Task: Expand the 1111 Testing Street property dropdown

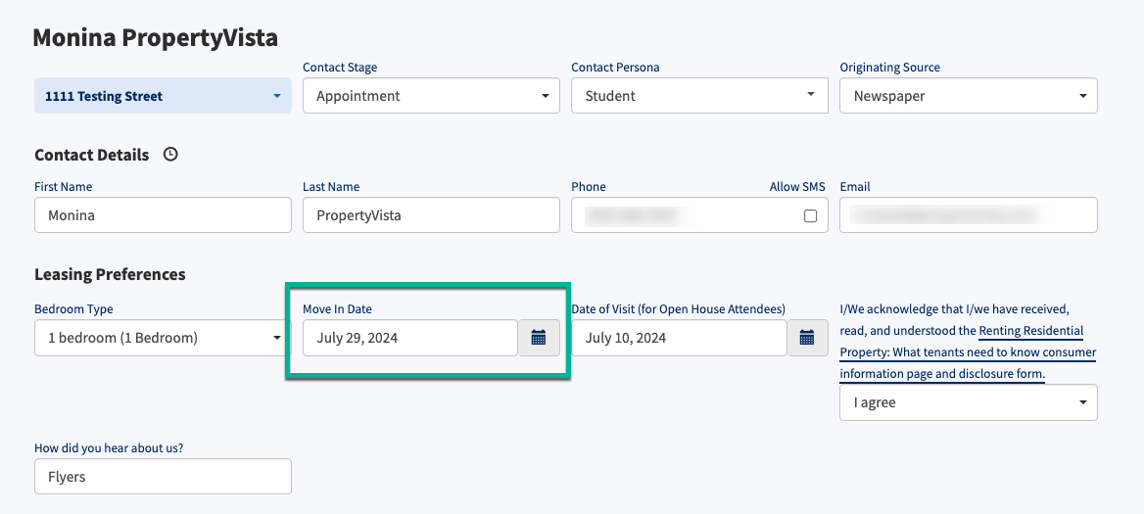Action: (x=163, y=96)
